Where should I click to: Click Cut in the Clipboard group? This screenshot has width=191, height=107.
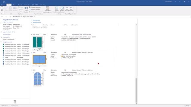(20, 12)
